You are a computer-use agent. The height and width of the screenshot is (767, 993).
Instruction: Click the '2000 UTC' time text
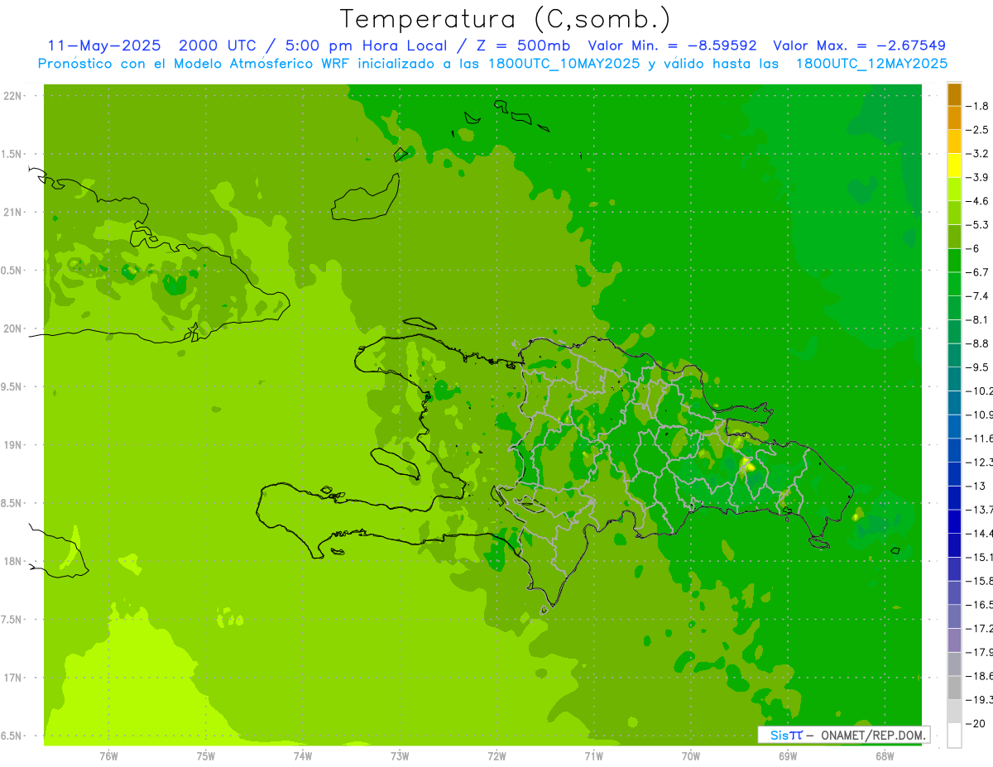click(x=217, y=46)
